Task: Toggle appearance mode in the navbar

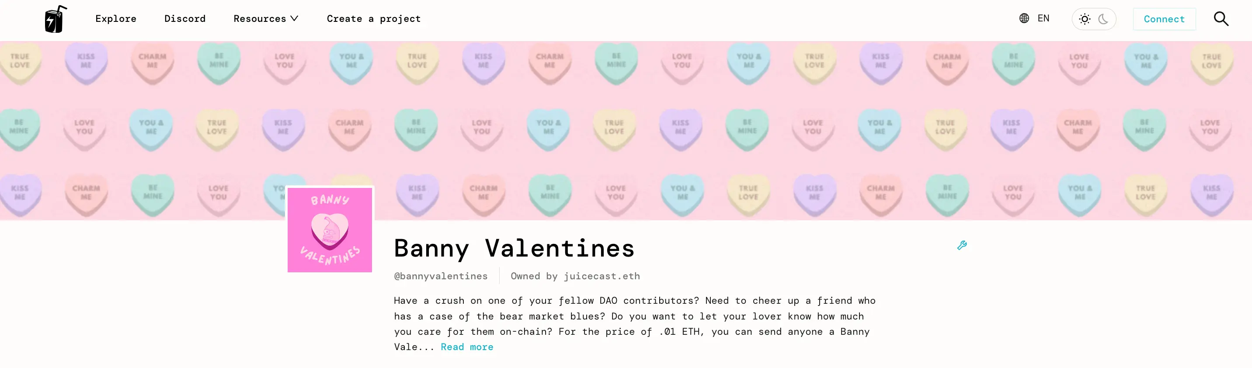Action: [1094, 19]
